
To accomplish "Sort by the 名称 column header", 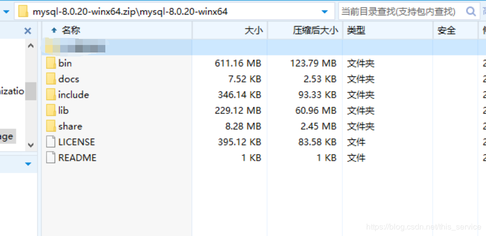I will (x=117, y=30).
